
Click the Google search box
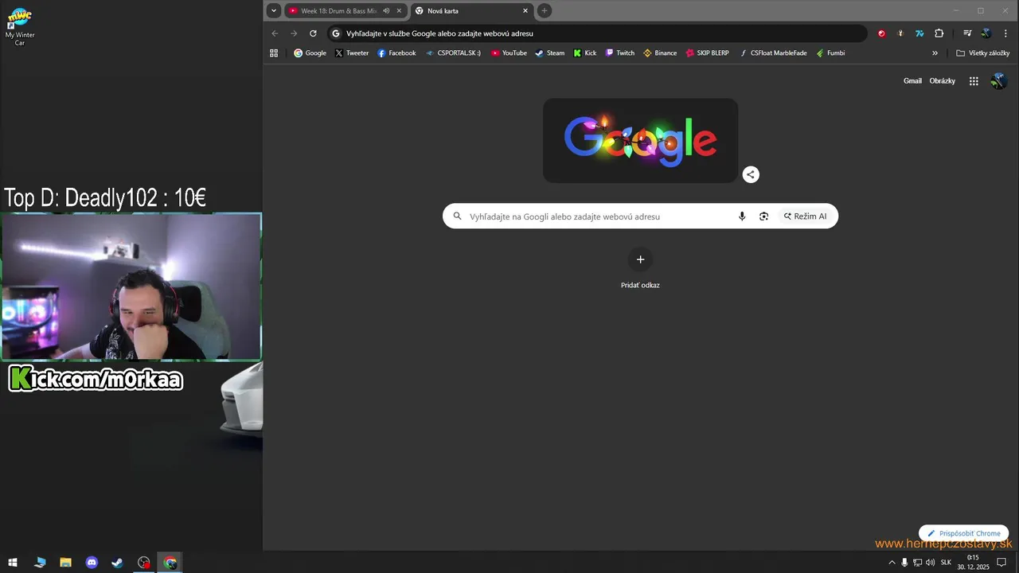pyautogui.click(x=640, y=216)
